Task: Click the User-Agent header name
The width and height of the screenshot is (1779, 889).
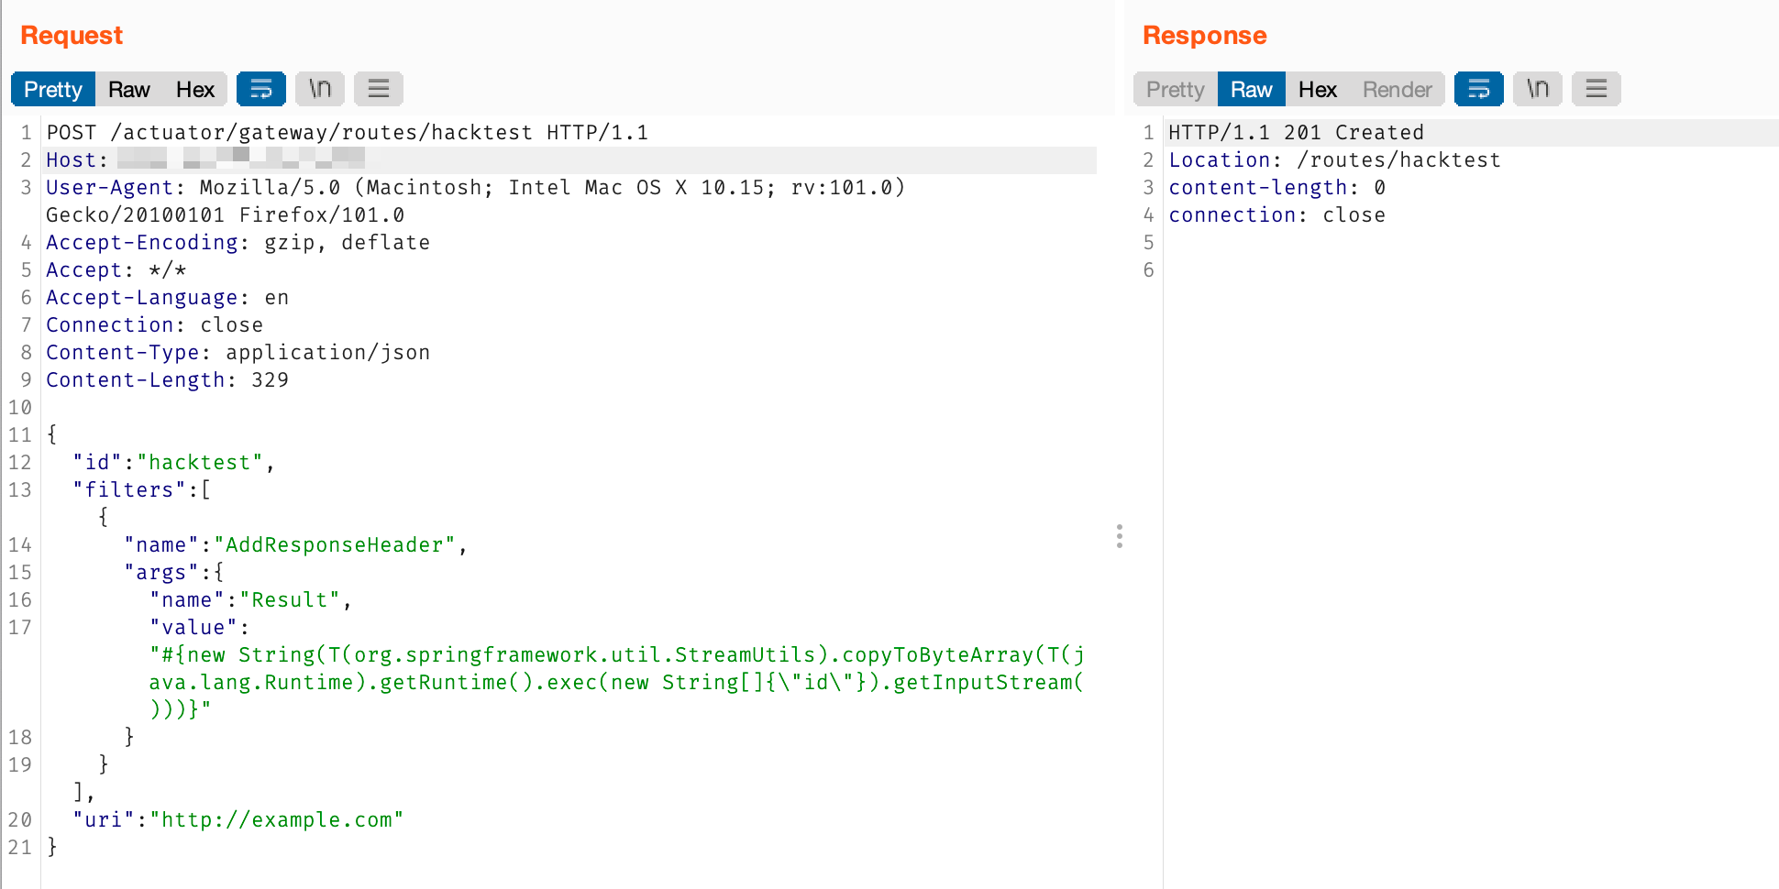Action: [109, 187]
